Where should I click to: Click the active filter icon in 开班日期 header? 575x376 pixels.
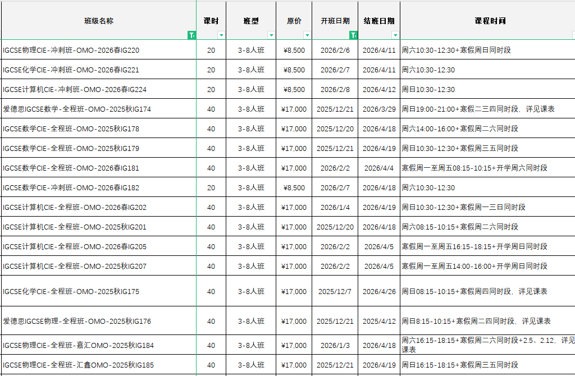pyautogui.click(x=353, y=35)
